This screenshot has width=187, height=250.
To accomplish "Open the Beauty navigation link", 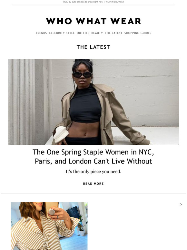I will (x=97, y=33).
